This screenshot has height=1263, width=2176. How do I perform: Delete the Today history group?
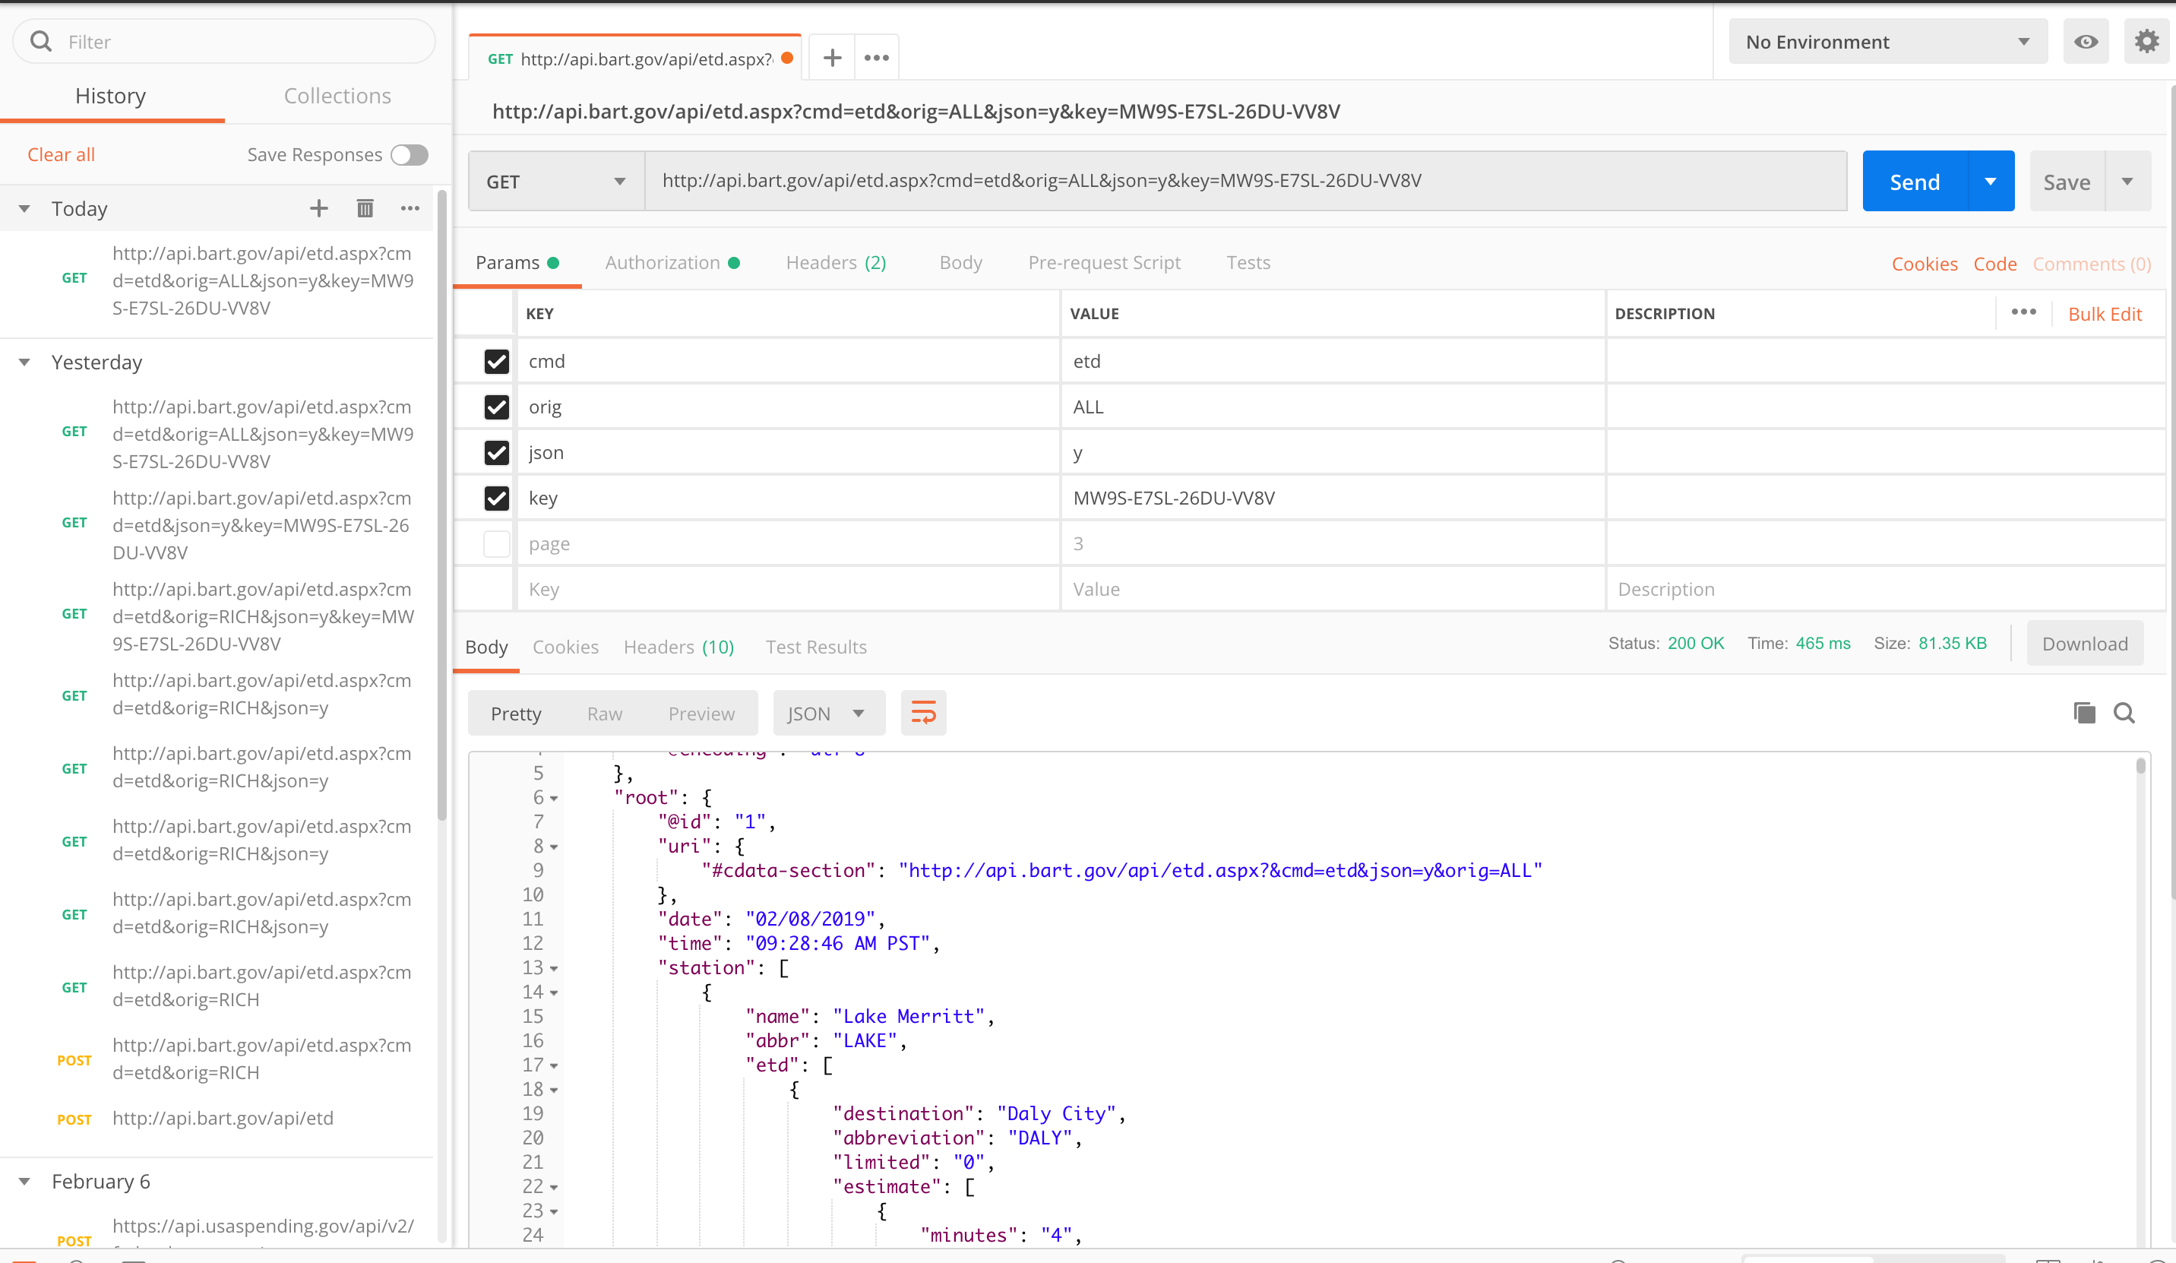[x=365, y=208]
